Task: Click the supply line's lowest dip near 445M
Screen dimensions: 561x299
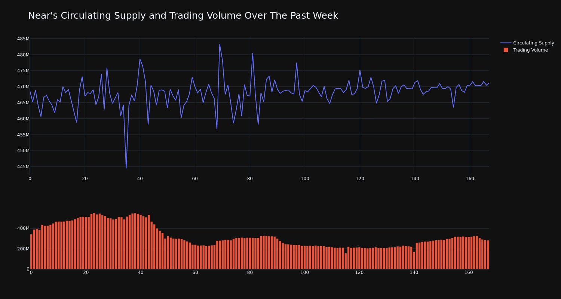Action: coord(126,168)
